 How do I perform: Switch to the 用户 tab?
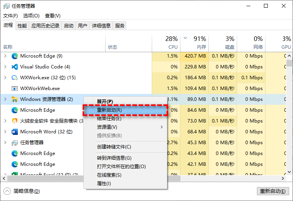tap(82, 26)
